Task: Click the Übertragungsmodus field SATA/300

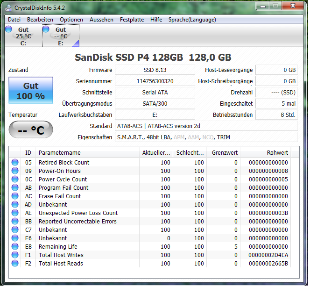Action: (155, 103)
